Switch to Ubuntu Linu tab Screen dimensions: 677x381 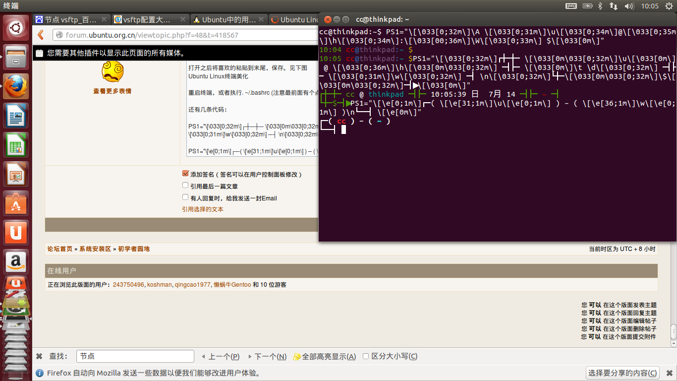(x=294, y=20)
